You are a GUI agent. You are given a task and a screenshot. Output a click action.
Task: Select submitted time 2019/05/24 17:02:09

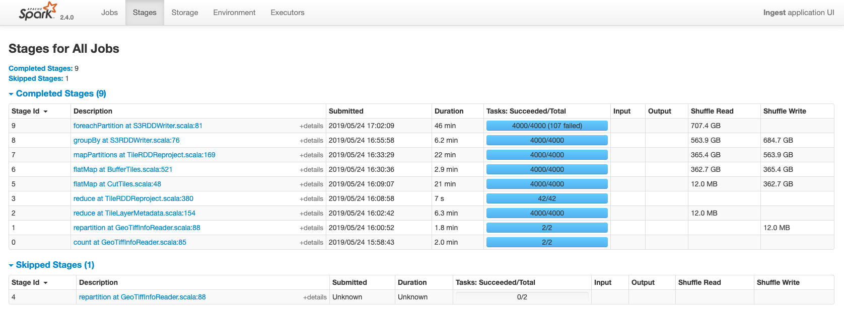[x=362, y=126]
